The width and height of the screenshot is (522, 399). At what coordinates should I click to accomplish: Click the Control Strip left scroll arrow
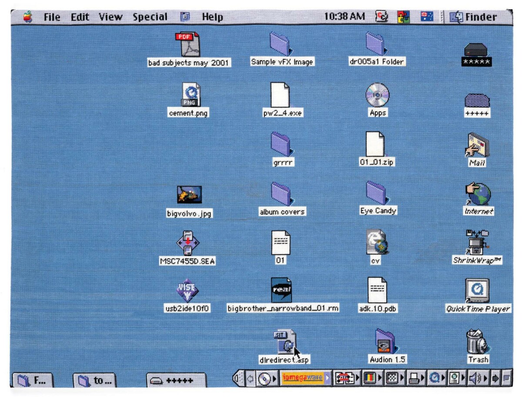tap(249, 379)
